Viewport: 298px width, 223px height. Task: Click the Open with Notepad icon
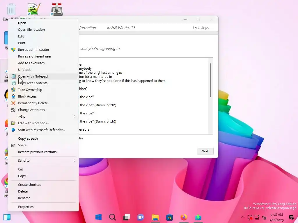coord(13,76)
